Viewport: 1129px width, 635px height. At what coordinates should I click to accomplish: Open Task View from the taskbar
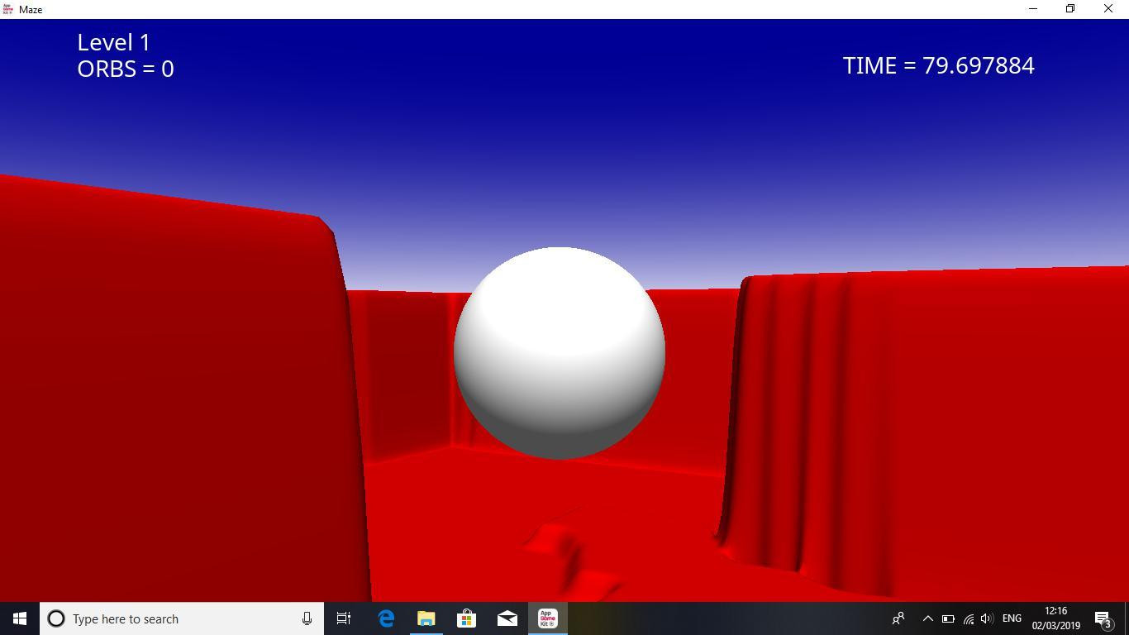pyautogui.click(x=344, y=618)
